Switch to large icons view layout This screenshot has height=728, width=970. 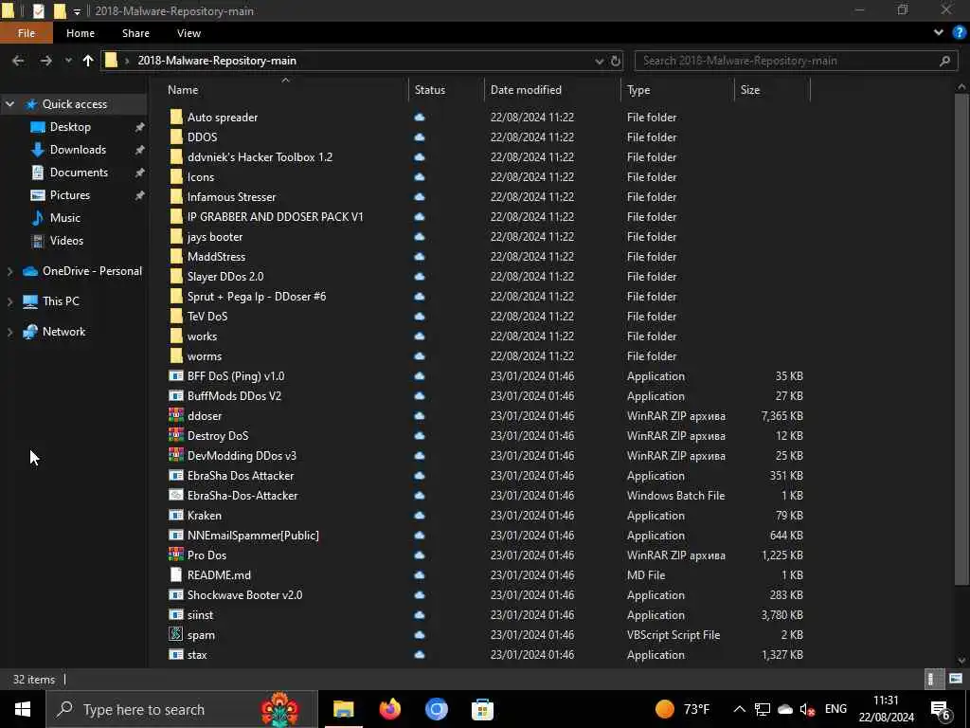point(955,679)
